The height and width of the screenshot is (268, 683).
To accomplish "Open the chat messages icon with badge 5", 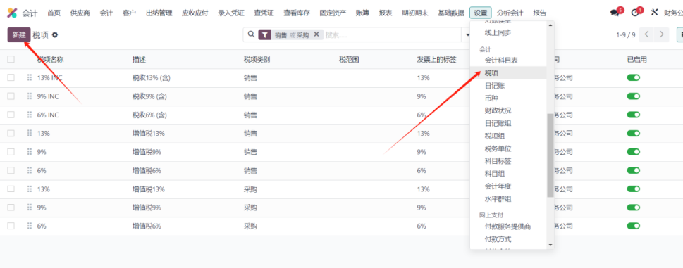I will coord(615,13).
